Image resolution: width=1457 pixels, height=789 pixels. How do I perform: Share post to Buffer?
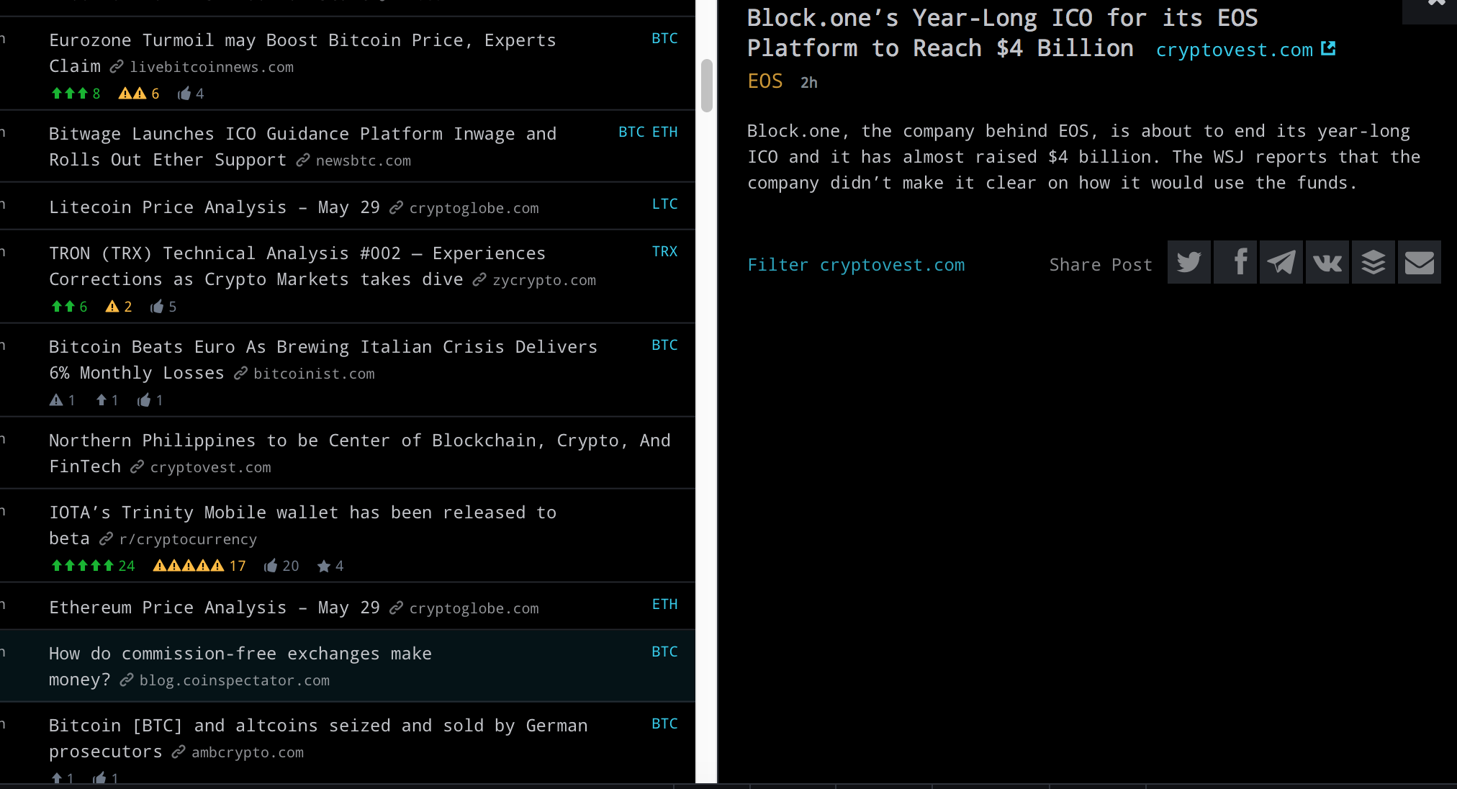[x=1373, y=262]
